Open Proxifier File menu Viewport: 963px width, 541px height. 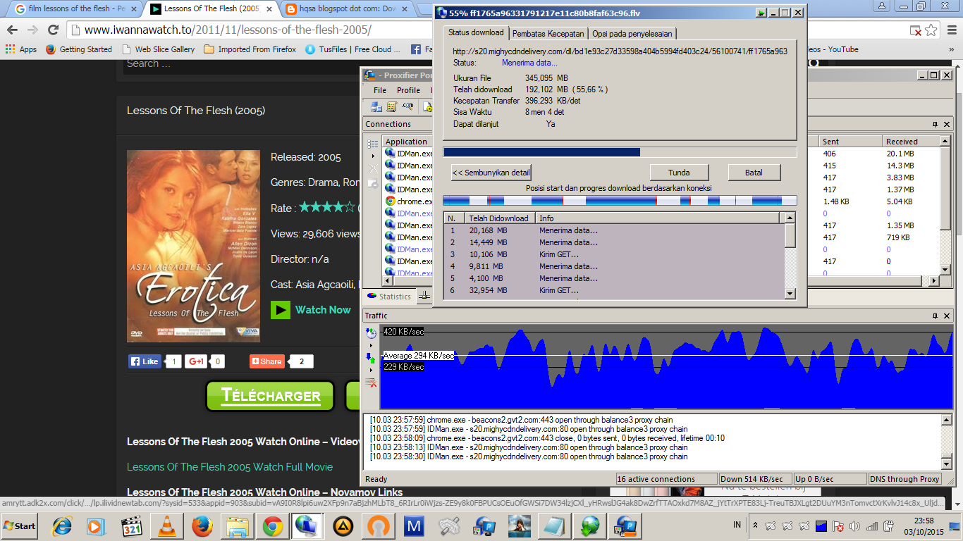[x=380, y=90]
